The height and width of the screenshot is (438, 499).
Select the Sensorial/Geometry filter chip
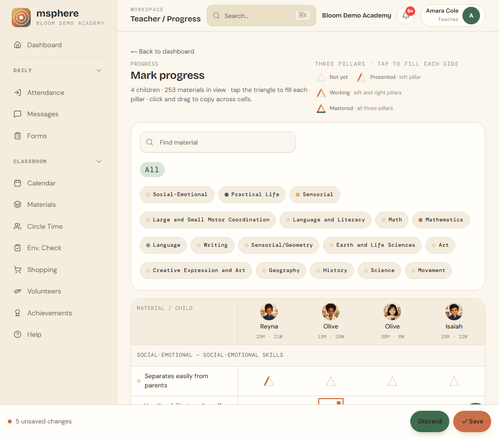click(278, 245)
